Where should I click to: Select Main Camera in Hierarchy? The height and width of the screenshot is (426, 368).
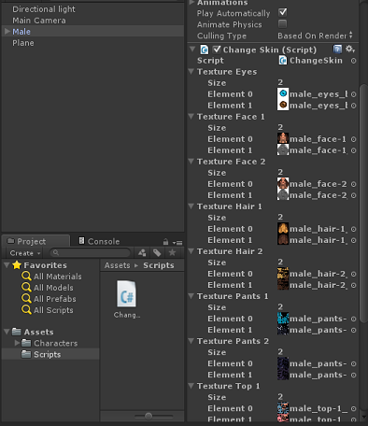point(39,21)
